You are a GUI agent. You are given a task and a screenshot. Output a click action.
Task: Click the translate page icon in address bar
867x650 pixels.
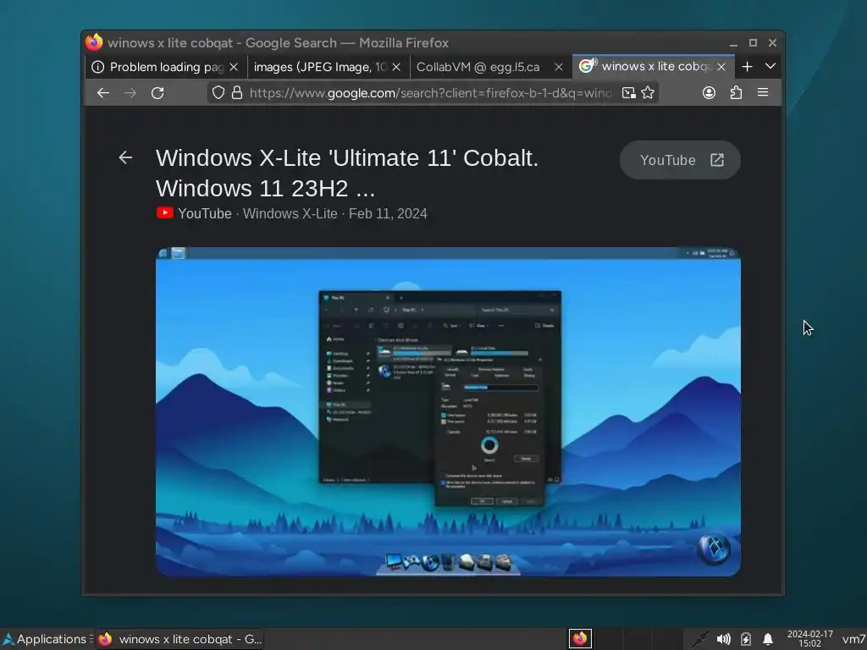pos(629,93)
